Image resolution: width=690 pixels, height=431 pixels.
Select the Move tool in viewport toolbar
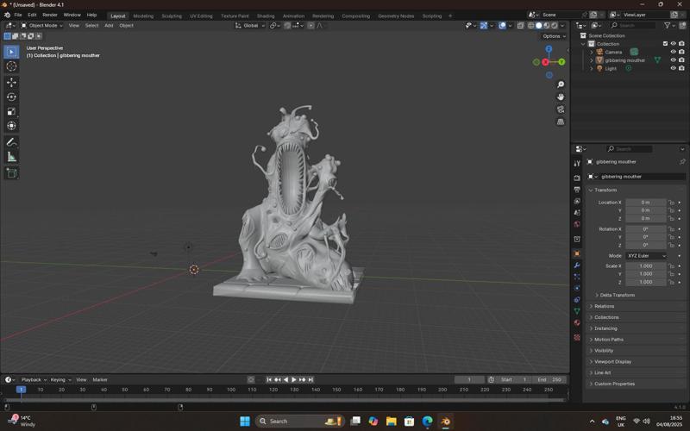point(11,82)
